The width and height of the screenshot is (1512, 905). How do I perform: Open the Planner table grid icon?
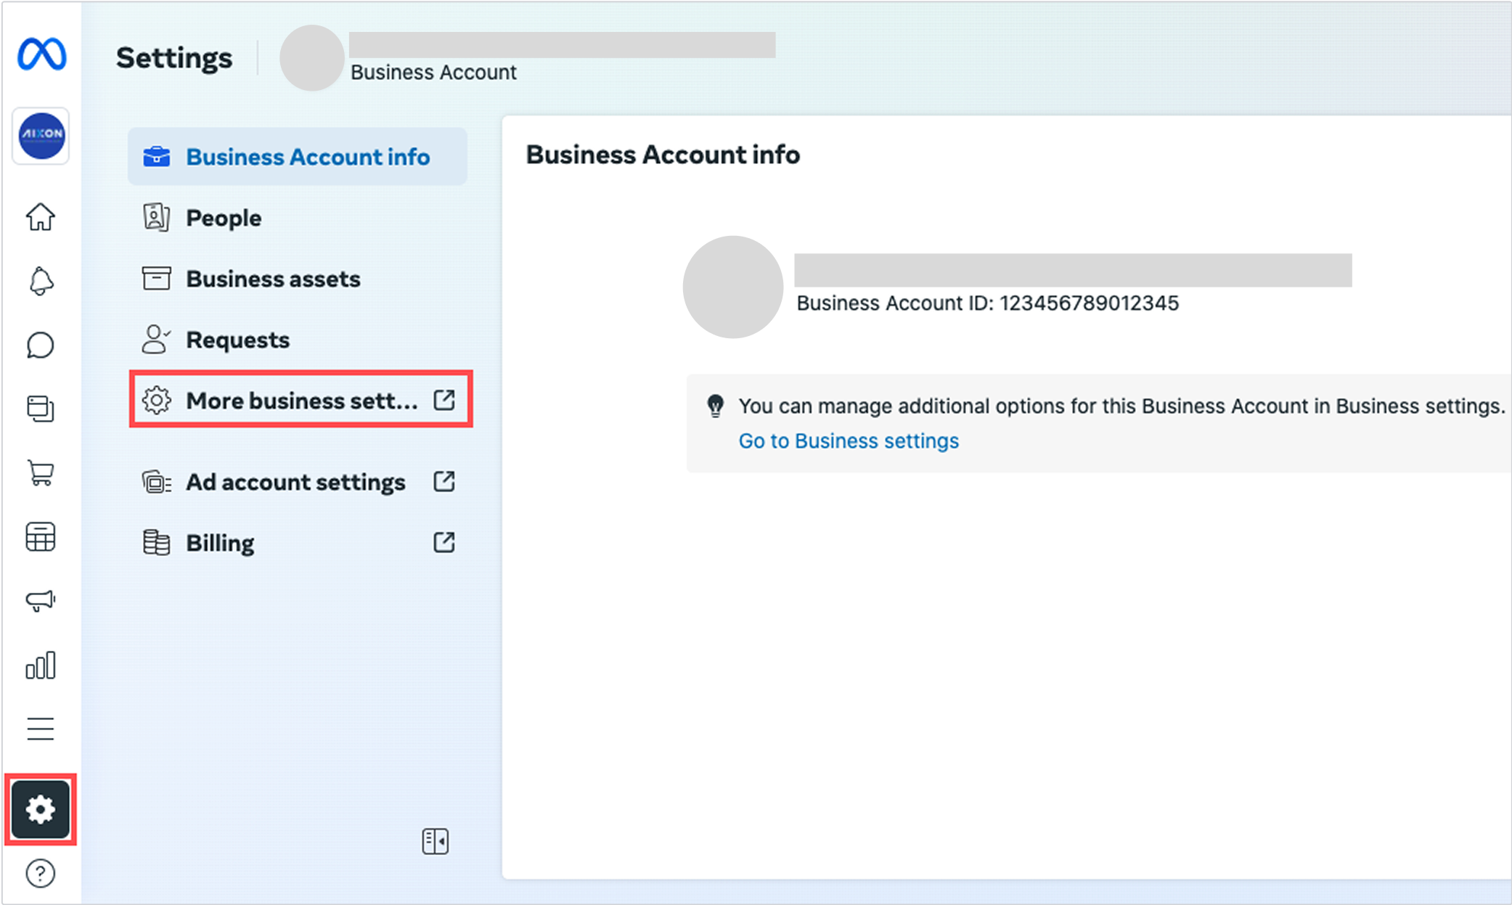coord(41,537)
